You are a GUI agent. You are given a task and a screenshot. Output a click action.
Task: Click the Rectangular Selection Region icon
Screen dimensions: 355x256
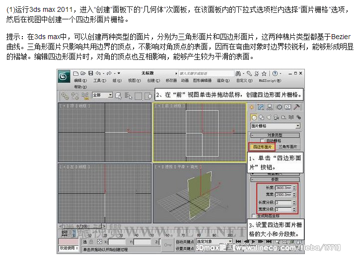[x=138, y=96]
